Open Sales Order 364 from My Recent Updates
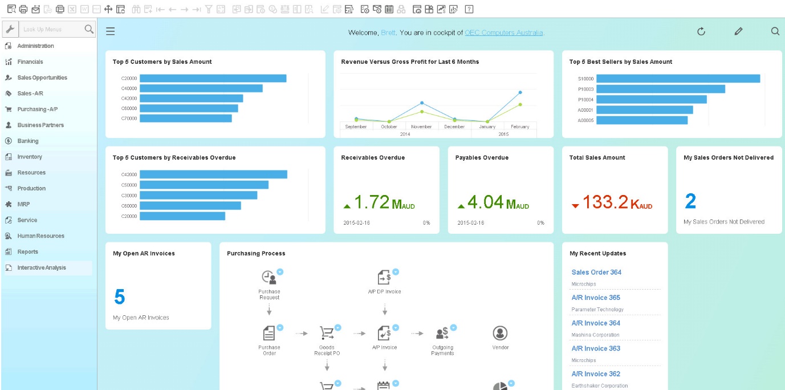Viewport: 785px width, 390px height. (596, 272)
